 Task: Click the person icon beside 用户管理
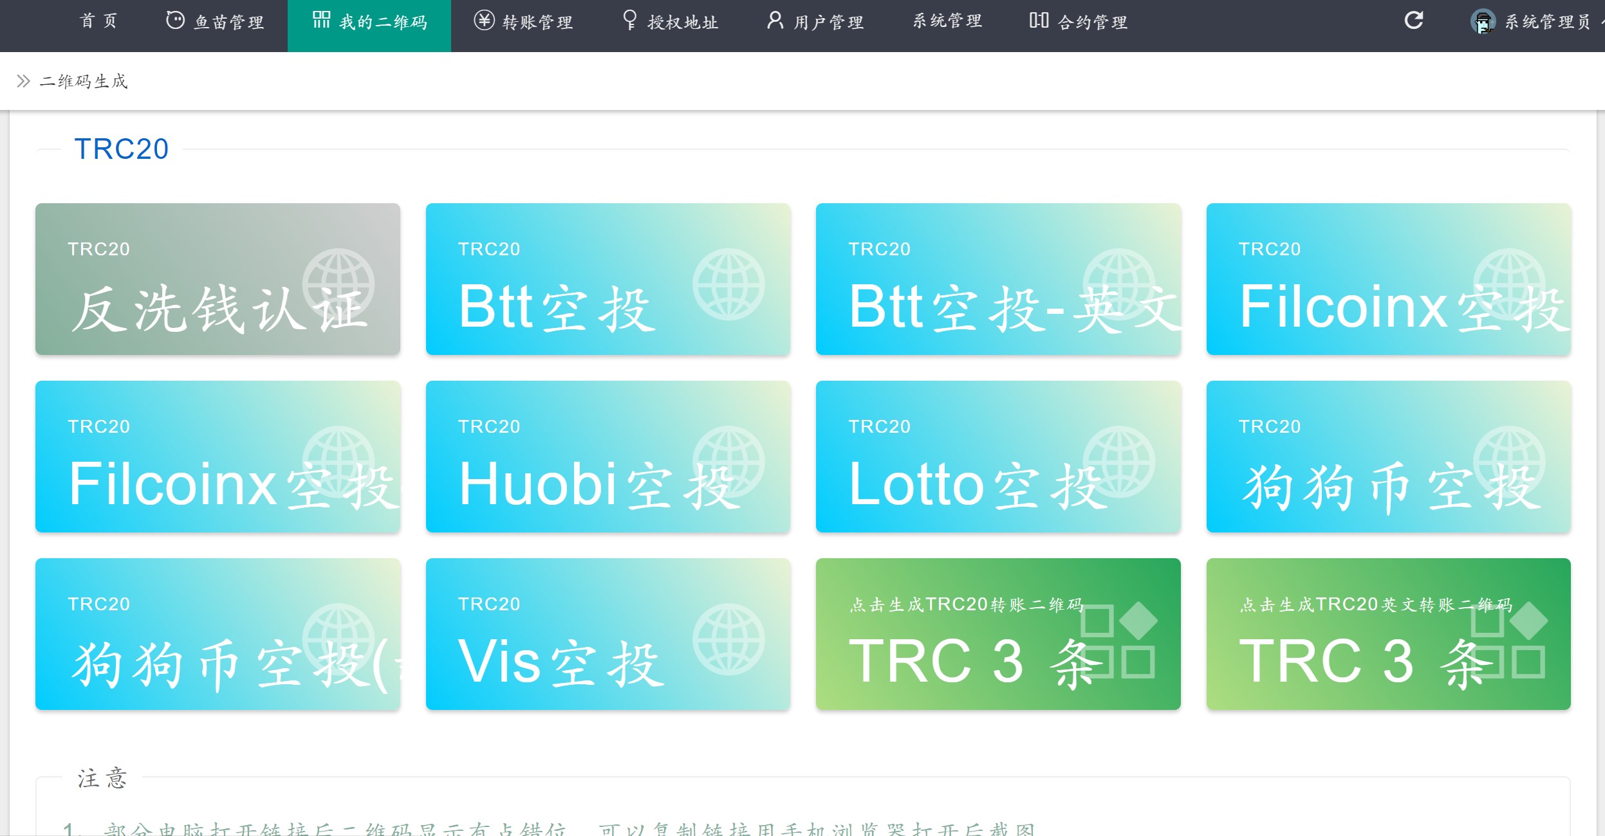click(775, 21)
